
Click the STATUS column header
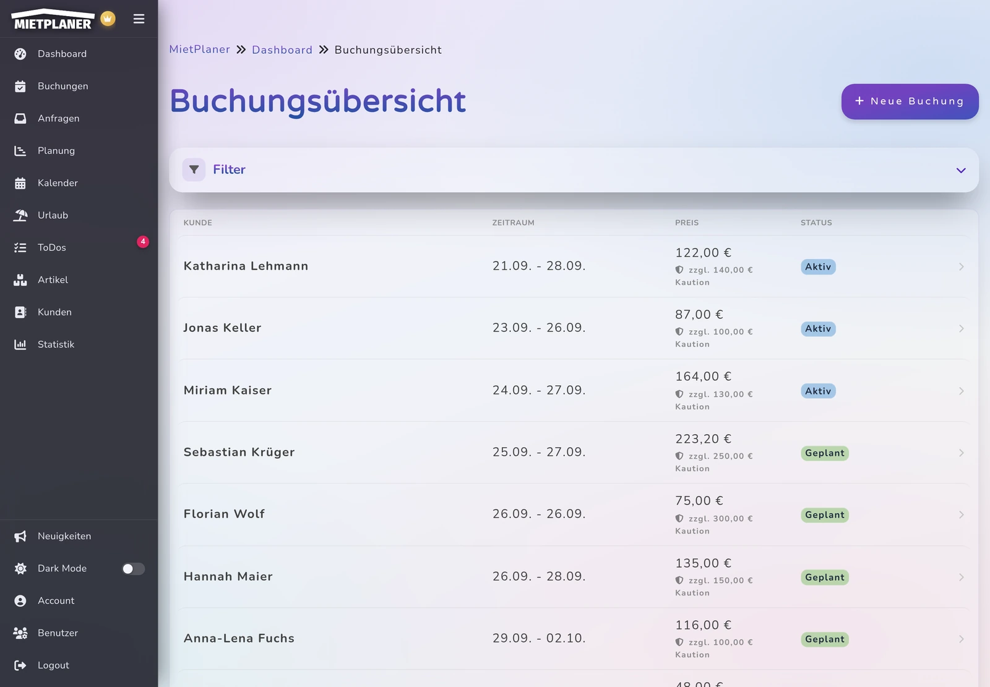point(816,223)
